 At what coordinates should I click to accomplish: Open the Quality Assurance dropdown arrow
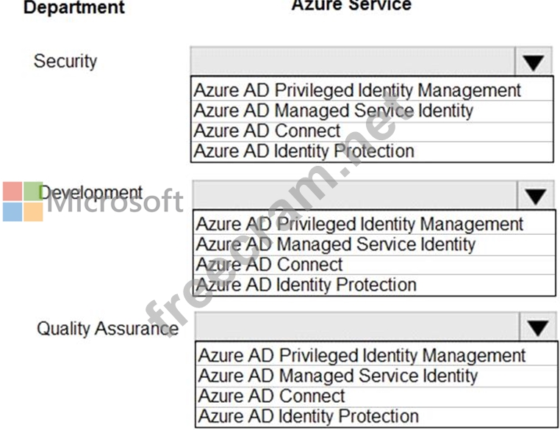point(538,327)
